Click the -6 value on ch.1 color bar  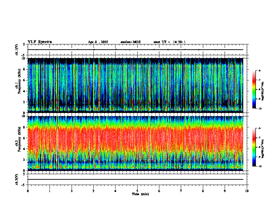click(x=259, y=70)
